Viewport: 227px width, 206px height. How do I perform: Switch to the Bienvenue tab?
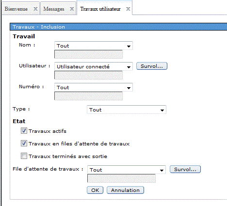tap(16, 9)
